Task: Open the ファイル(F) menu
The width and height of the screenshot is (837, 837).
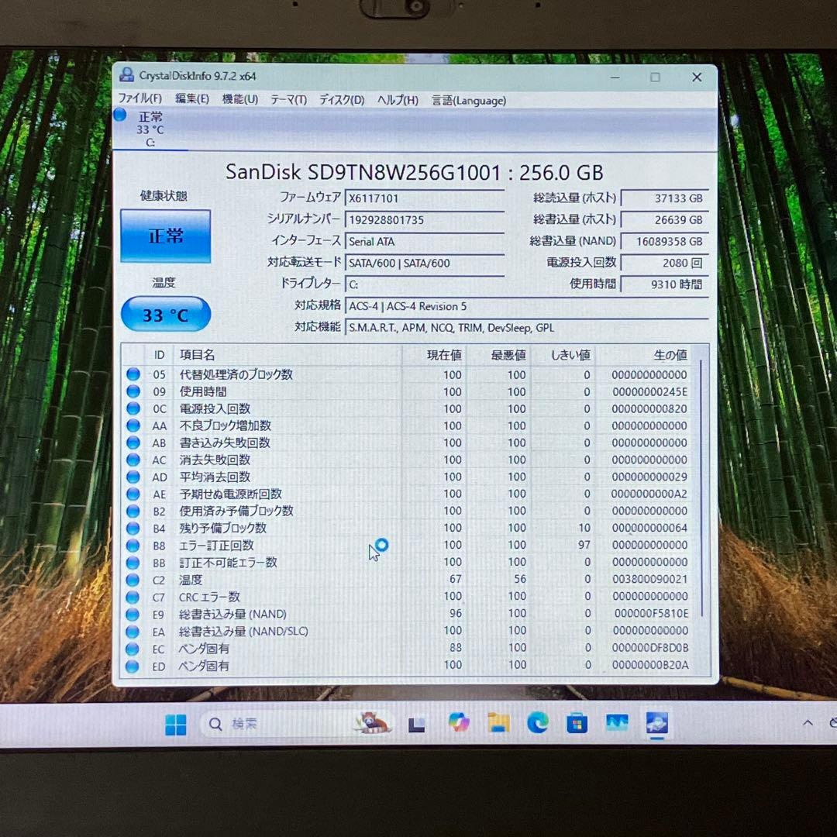Action: click(x=140, y=99)
